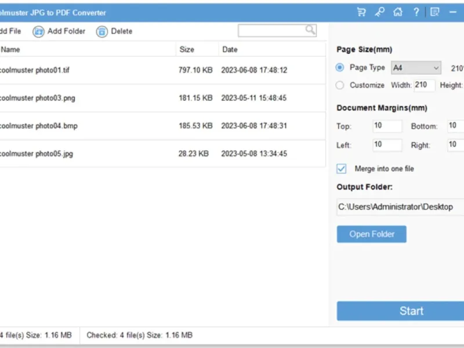The image size is (464, 348).
Task: Click the Checked 4 file(s) status text
Action: [x=139, y=335]
